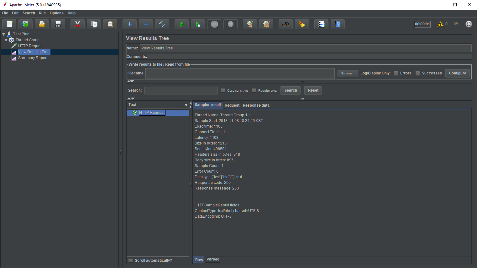Click the yellow warning log icon
The height and width of the screenshot is (268, 477).
(x=441, y=24)
